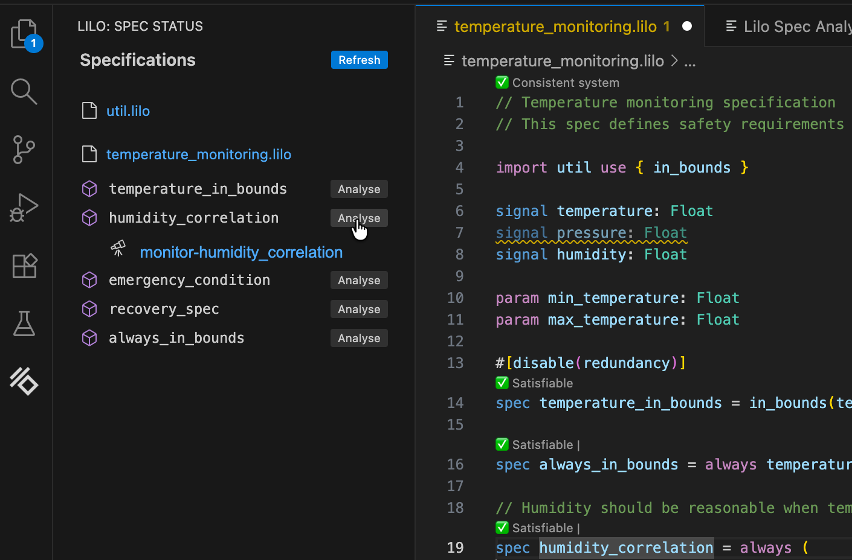Open the Run and Debug view
852x560 pixels.
coord(24,208)
